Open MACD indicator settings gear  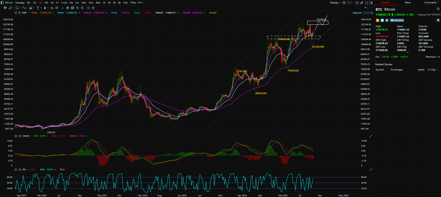click(x=16, y=136)
